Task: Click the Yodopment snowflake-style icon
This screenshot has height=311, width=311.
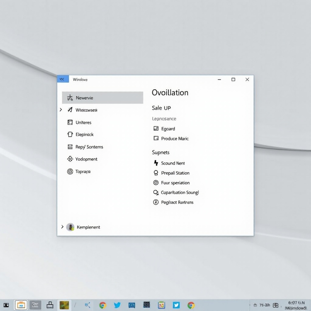Action: (70, 159)
